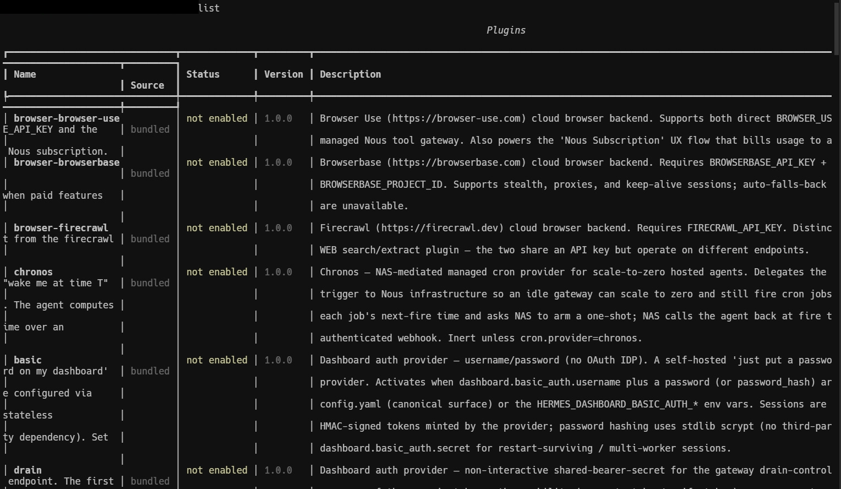Click 'bundled' in browser-firecrawl row
The height and width of the screenshot is (489, 841).
click(x=150, y=239)
